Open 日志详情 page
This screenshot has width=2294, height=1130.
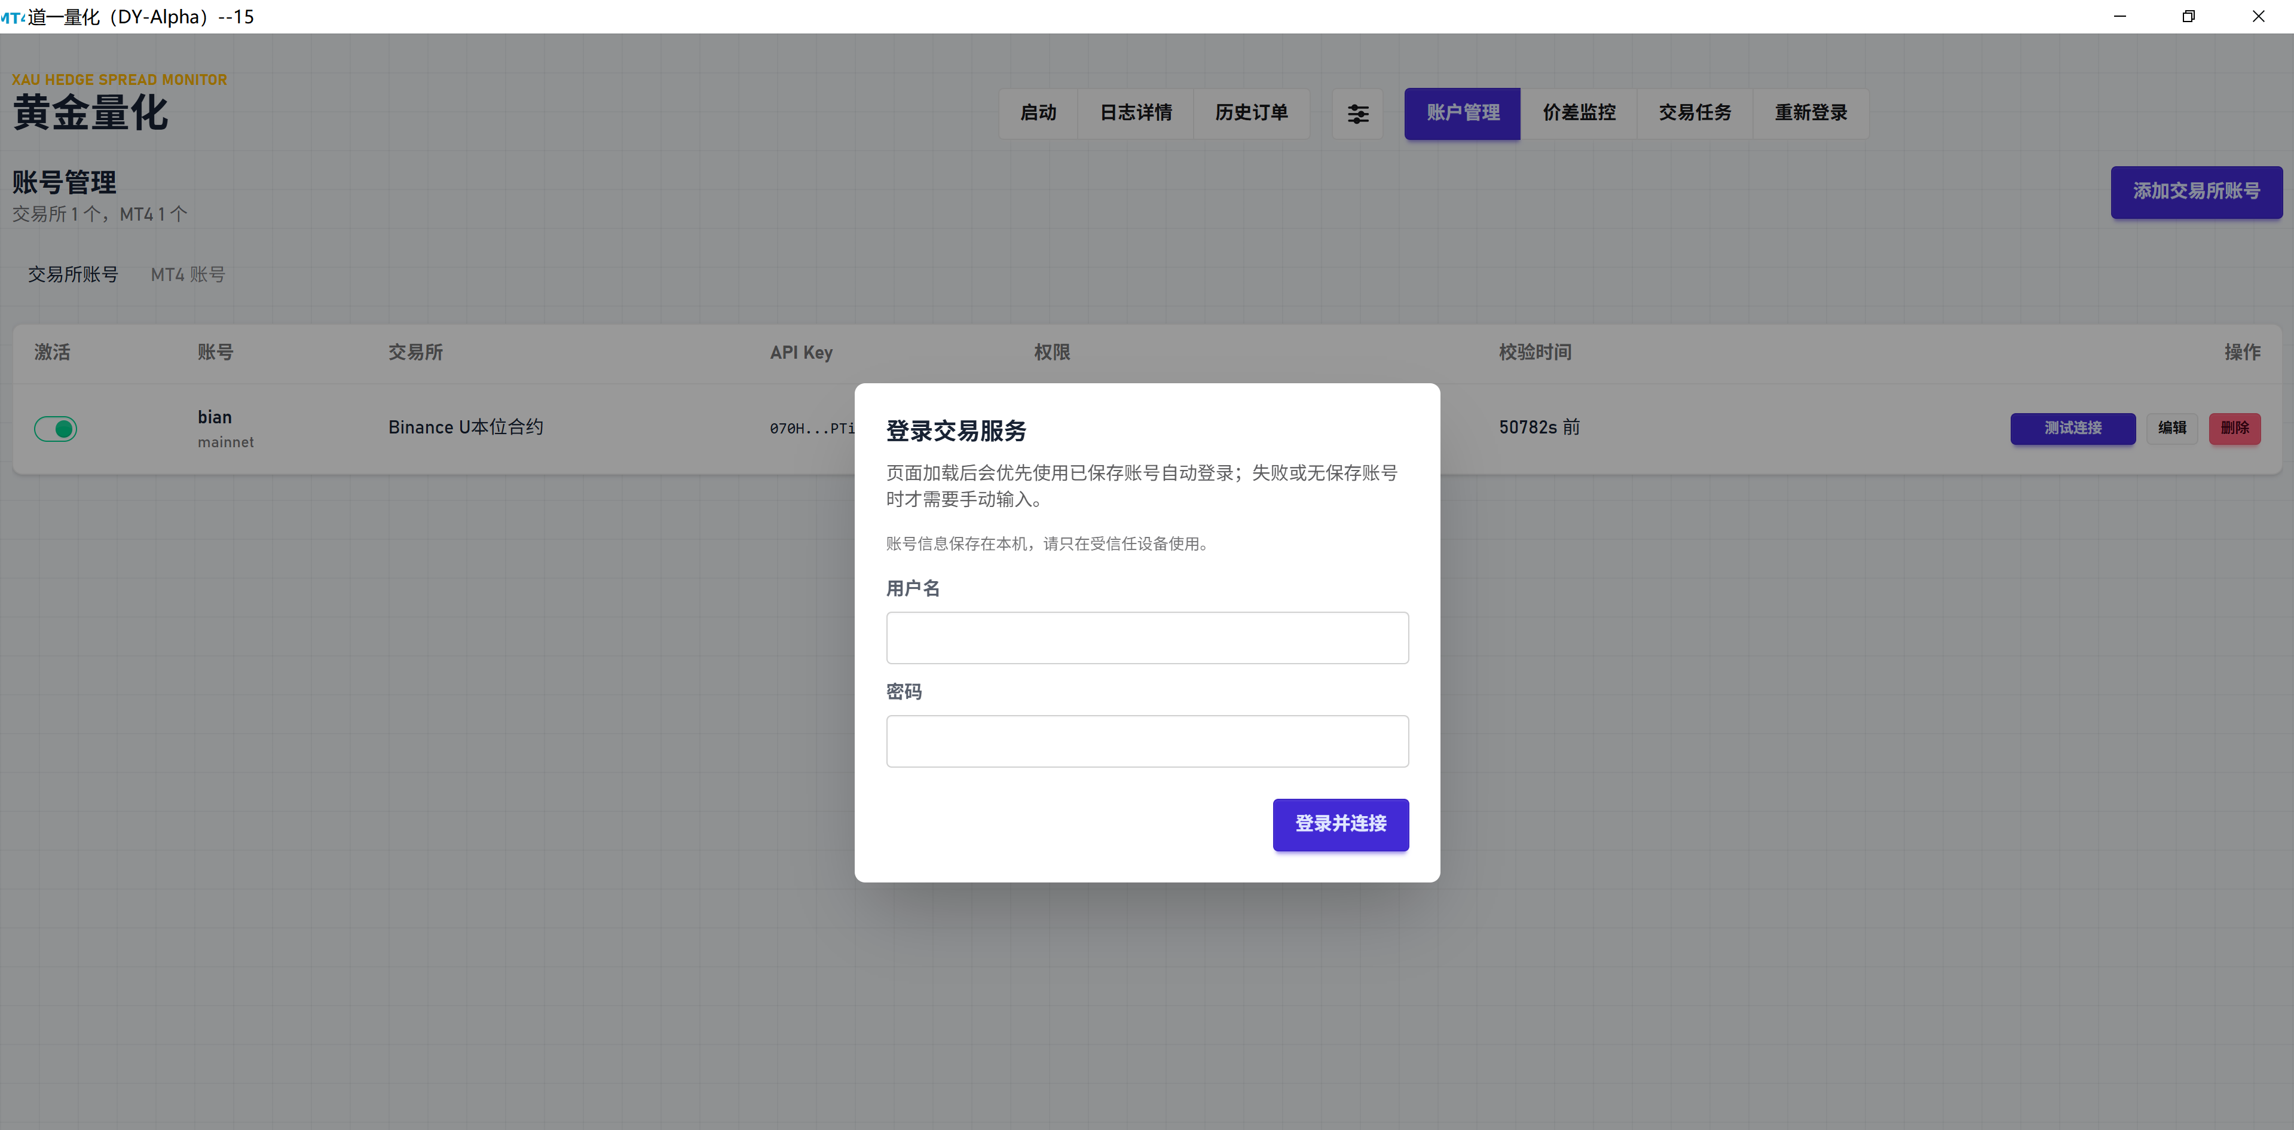(1136, 113)
